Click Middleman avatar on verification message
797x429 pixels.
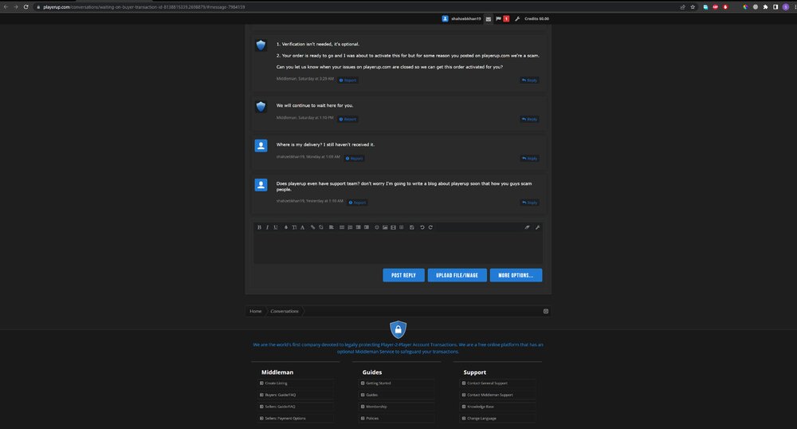[x=261, y=45]
